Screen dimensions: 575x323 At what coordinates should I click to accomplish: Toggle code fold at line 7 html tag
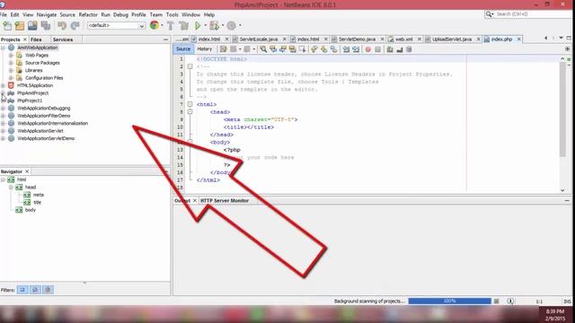(190, 104)
